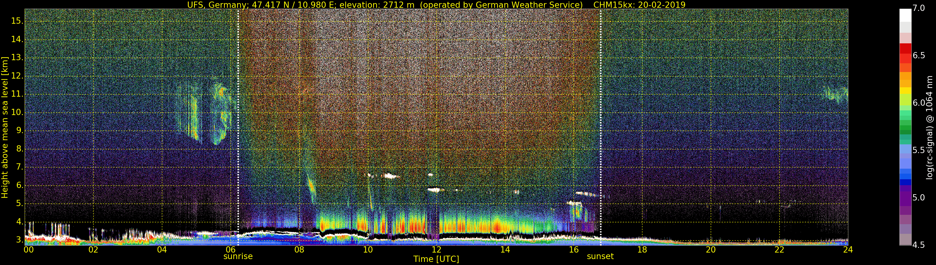Image resolution: width=936 pixels, height=265 pixels.
Task: Click the height tick label '15.'
Action: [17, 21]
